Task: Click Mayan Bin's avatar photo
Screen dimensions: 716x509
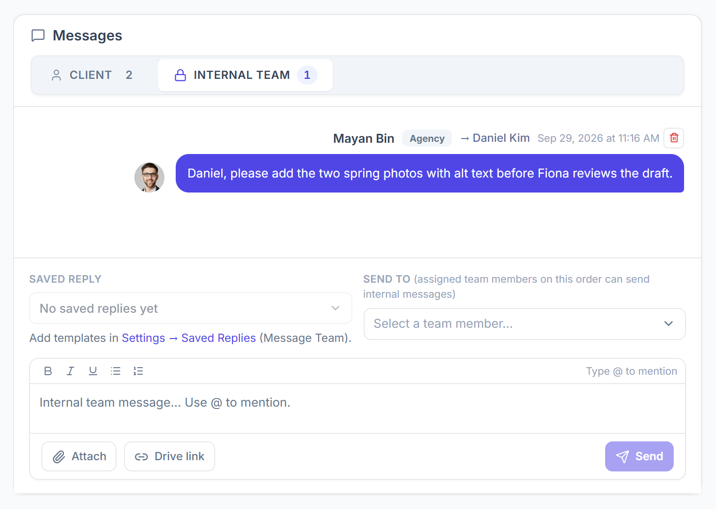Action: [149, 177]
